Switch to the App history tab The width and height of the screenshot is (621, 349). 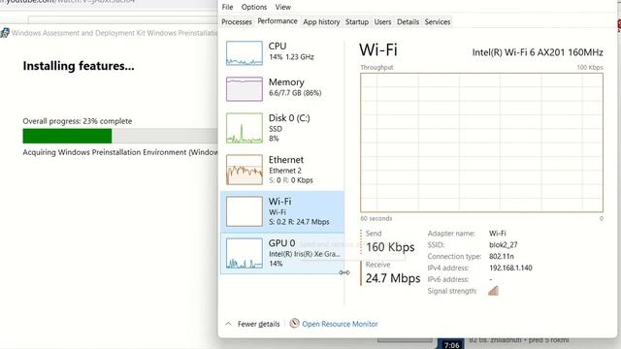[x=321, y=22]
